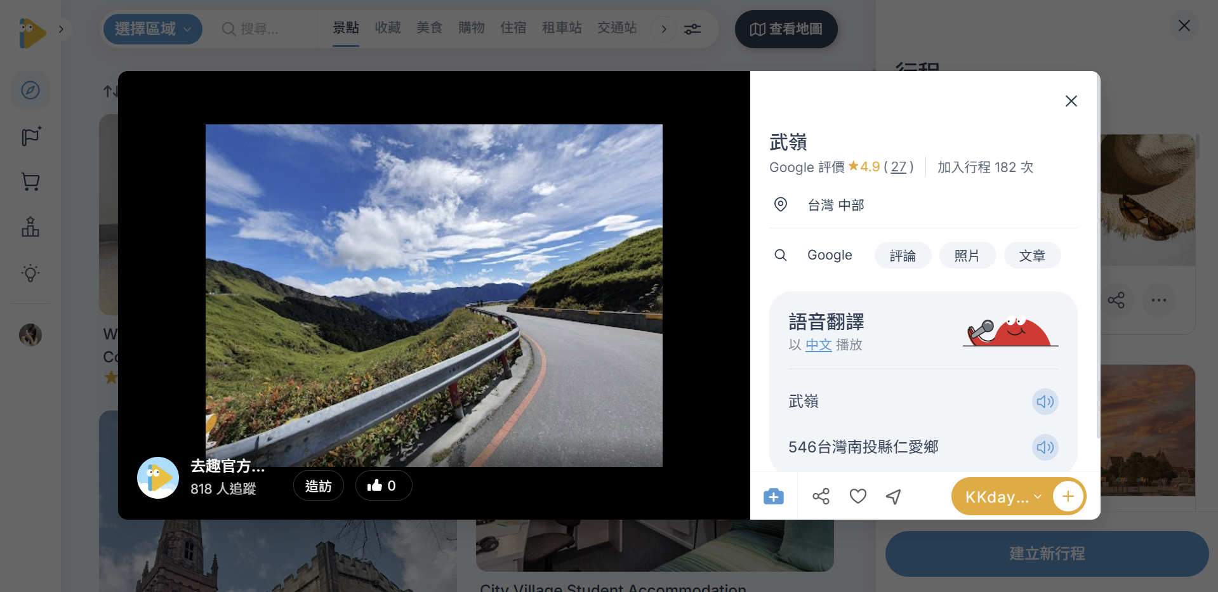The image size is (1218, 592).
Task: Click the 加入行程 182 次 text
Action: pyautogui.click(x=986, y=167)
